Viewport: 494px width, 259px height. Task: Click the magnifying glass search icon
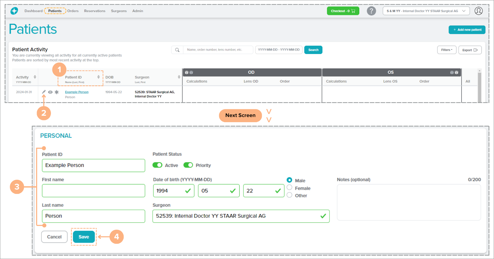(177, 50)
